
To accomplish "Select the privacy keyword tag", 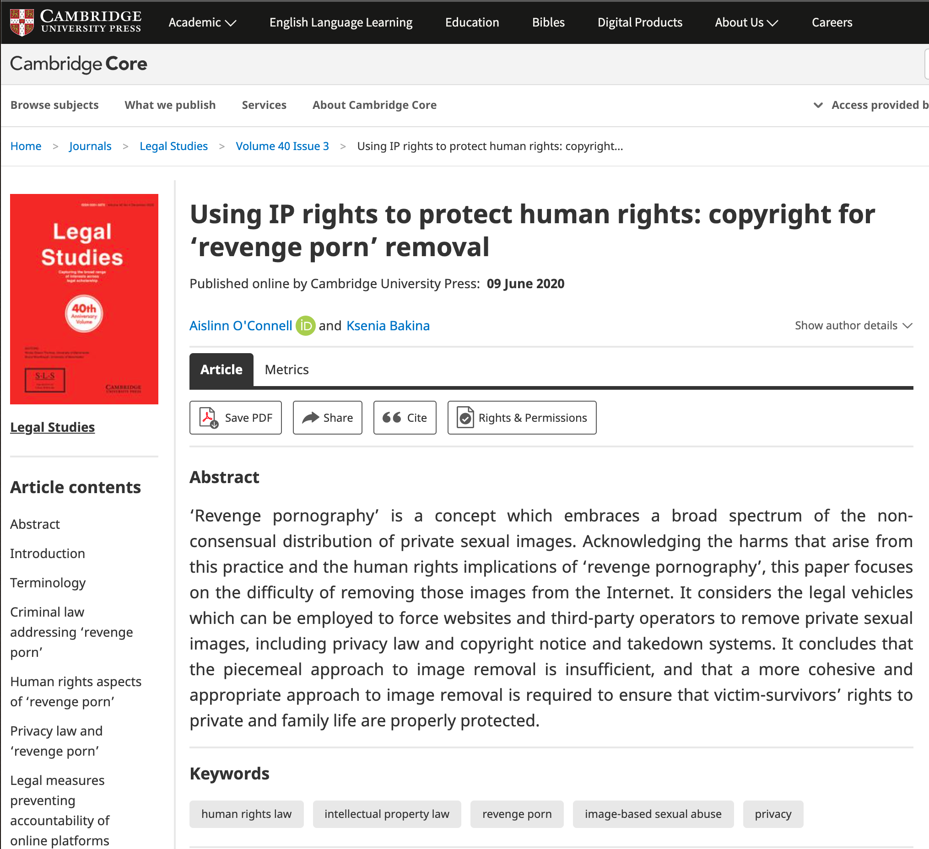I will [x=773, y=814].
